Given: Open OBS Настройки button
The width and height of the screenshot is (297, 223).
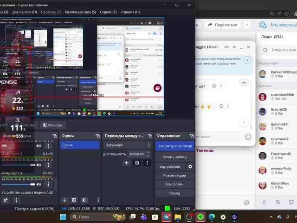Looking at the screenshot, I should pos(174,184).
